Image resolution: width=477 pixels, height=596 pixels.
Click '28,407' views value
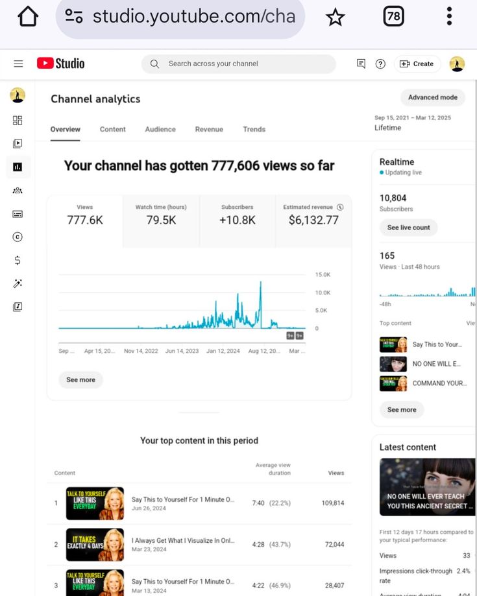334,586
